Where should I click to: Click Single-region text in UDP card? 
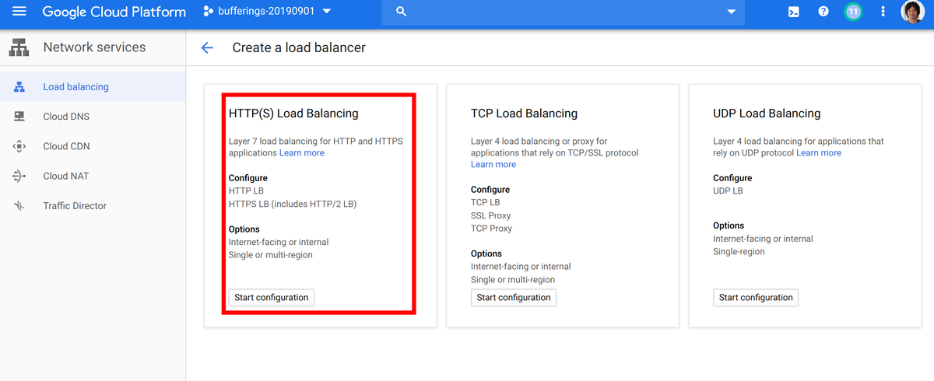tap(740, 251)
